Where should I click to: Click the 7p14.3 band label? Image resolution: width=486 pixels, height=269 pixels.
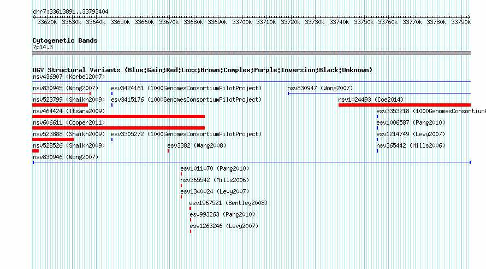[x=43, y=47]
